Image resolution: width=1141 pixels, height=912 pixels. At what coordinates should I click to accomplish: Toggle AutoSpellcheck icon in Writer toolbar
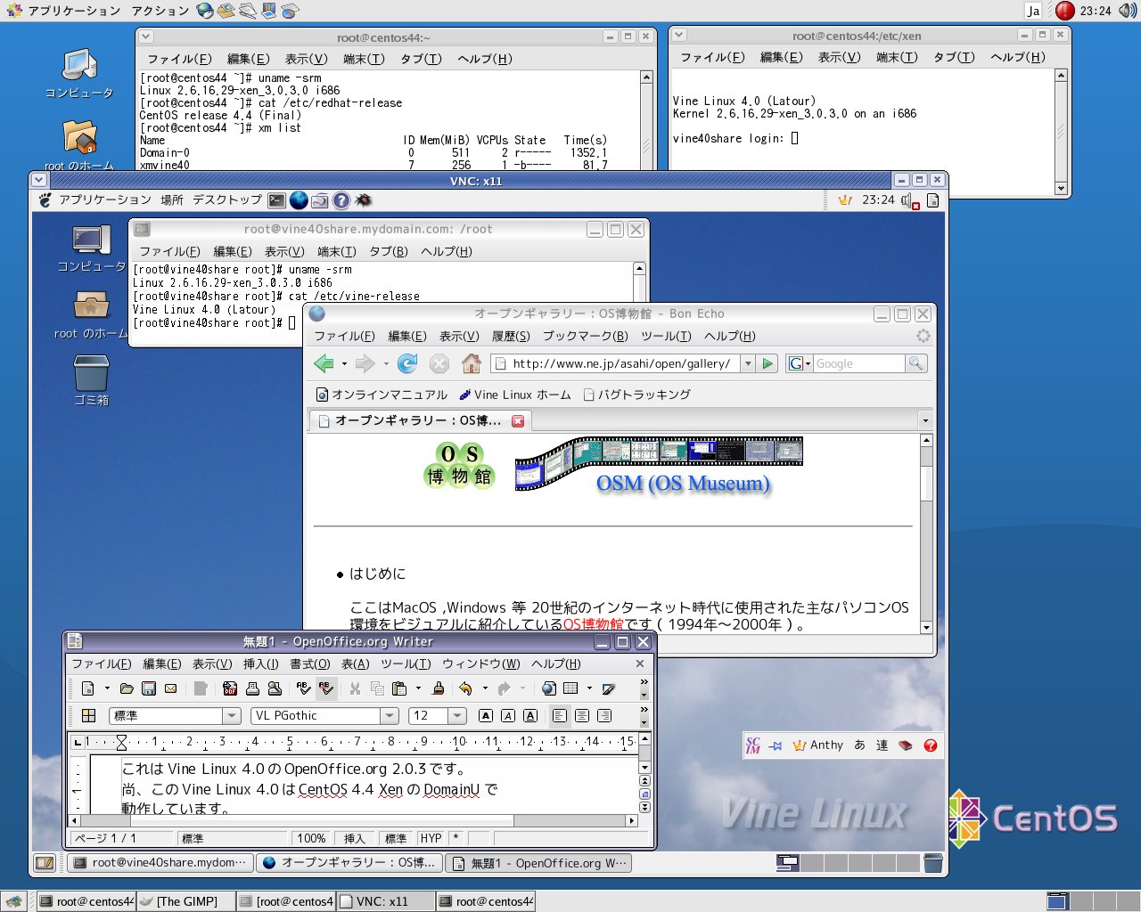click(326, 688)
